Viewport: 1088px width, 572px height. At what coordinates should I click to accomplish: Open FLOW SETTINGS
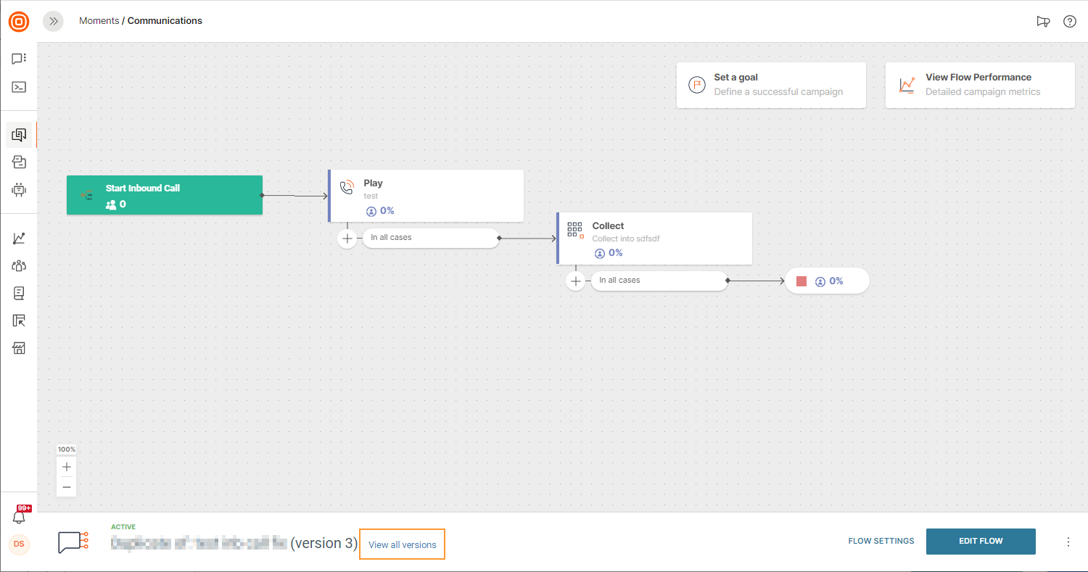(x=881, y=542)
